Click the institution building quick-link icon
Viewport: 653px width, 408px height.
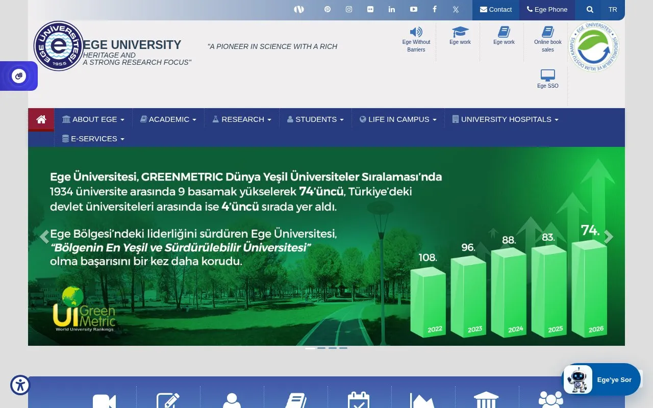pos(486,400)
